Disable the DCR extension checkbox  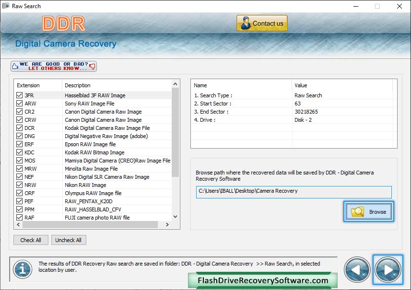pyautogui.click(x=19, y=128)
